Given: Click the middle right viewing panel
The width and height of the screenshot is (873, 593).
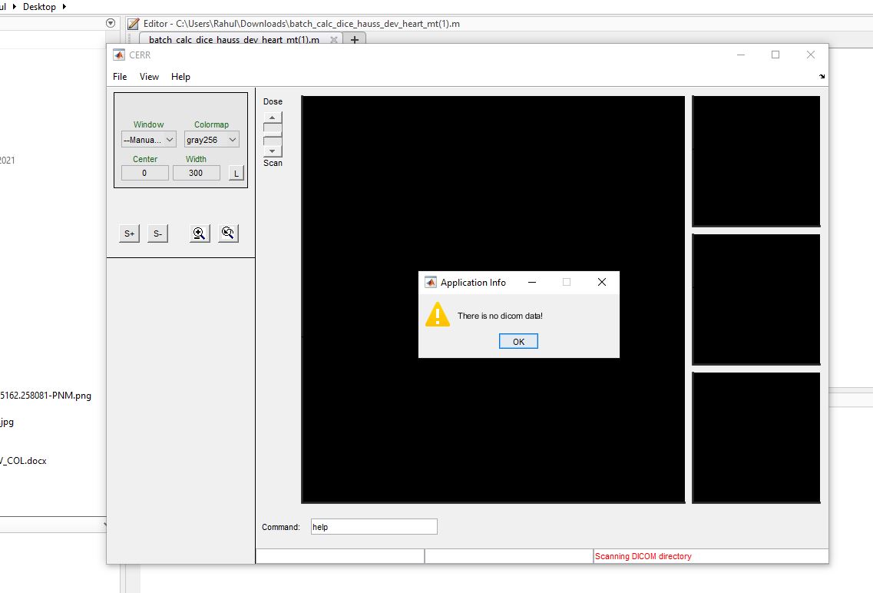Looking at the screenshot, I should click(756, 300).
